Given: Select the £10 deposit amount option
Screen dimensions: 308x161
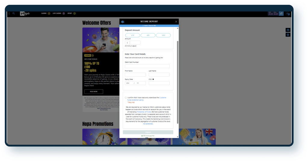Looking at the screenshot, I should click(133, 35).
